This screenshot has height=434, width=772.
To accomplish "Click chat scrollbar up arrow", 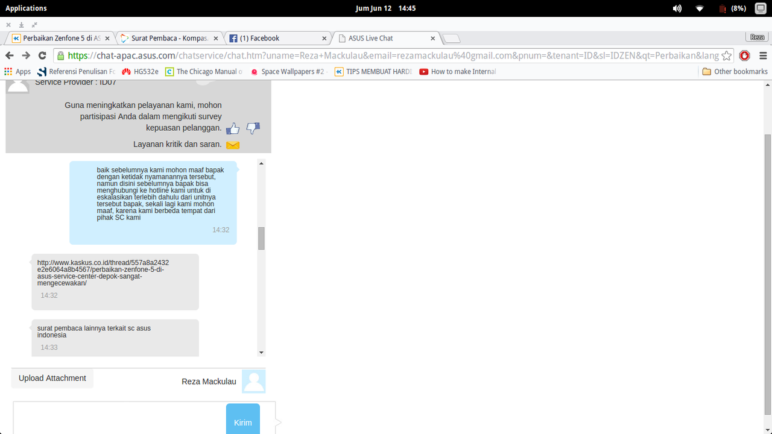I will (x=261, y=163).
